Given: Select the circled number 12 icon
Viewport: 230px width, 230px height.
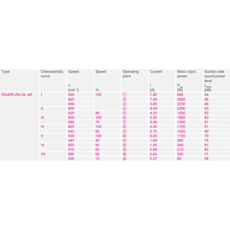Looking at the screenshot, I should [125, 145].
